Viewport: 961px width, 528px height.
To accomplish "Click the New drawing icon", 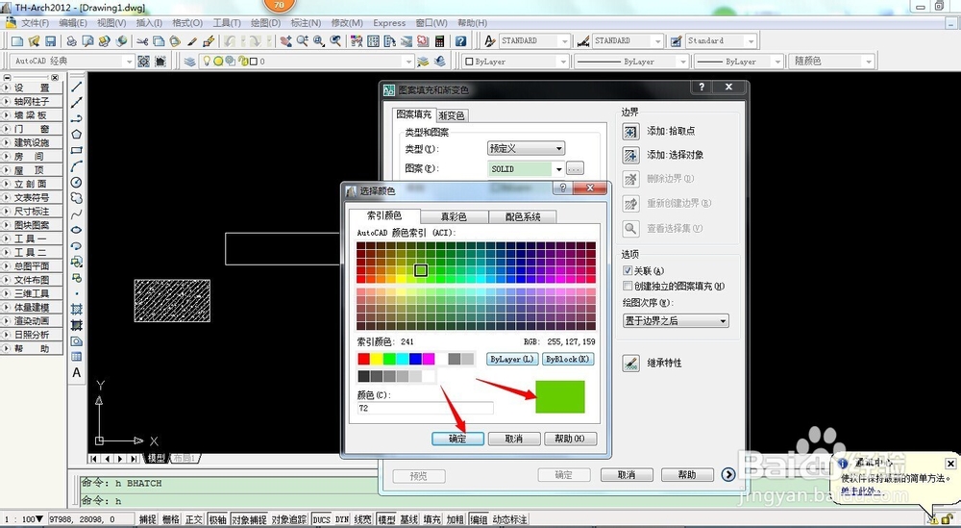I will 17,41.
